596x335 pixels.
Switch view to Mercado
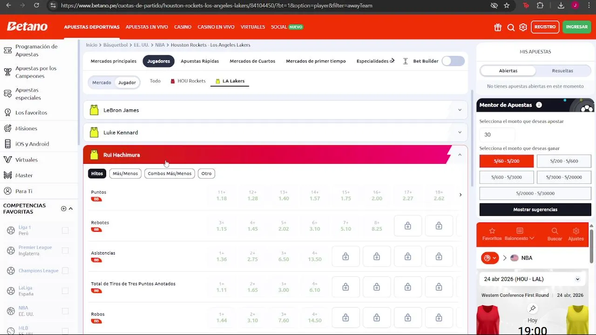[x=102, y=82]
